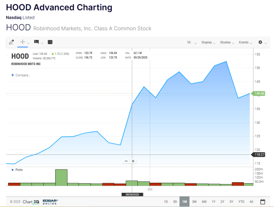Switch range to 3M
The image size is (274, 207).
pos(194,202)
